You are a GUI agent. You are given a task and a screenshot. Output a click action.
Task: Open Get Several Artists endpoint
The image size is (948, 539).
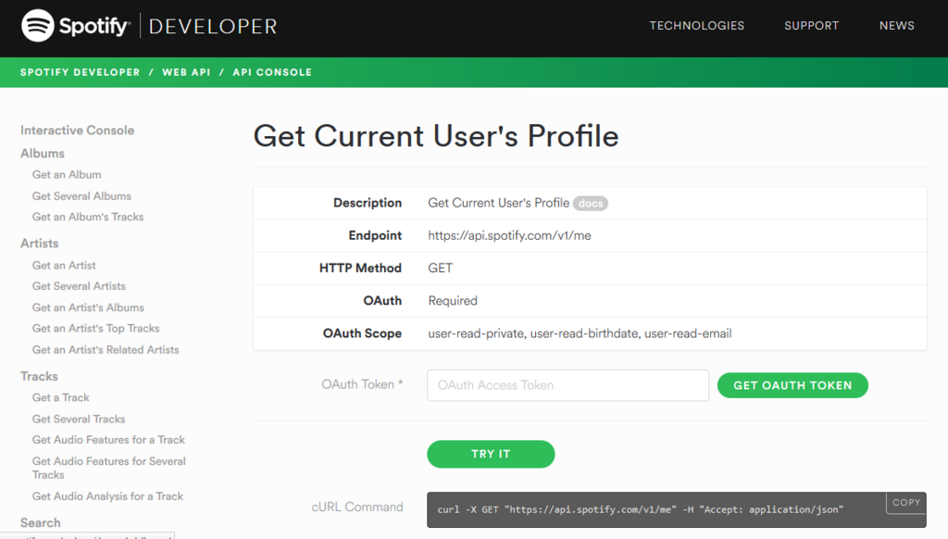click(79, 285)
